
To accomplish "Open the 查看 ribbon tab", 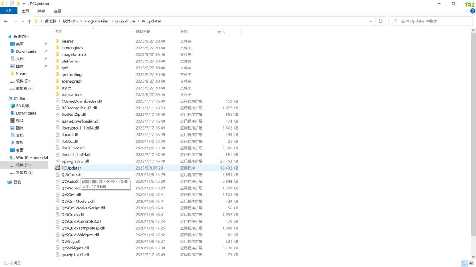I will click(x=57, y=11).
